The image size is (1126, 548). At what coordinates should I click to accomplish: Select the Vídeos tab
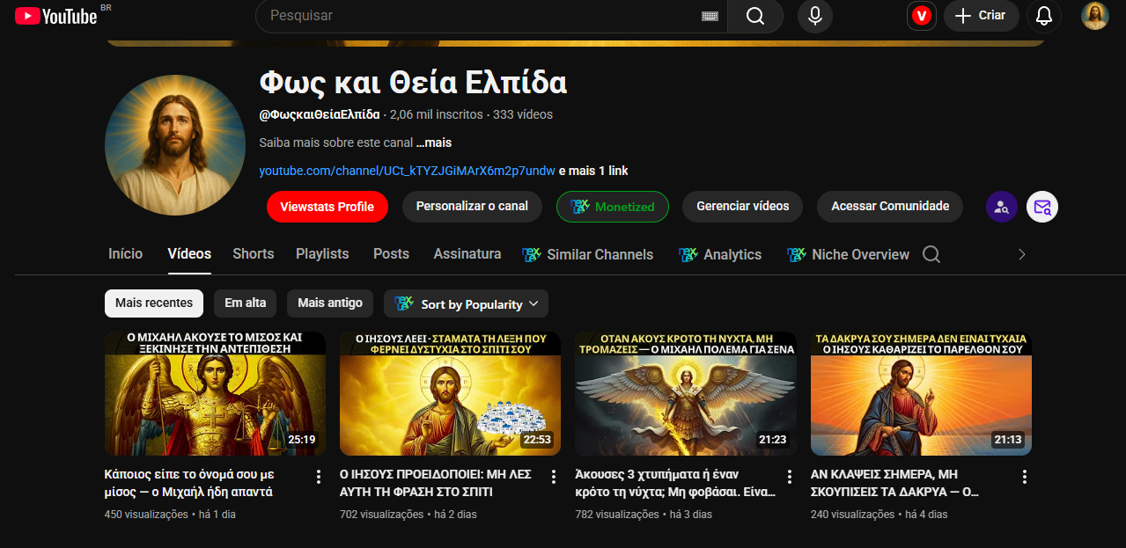click(x=189, y=253)
